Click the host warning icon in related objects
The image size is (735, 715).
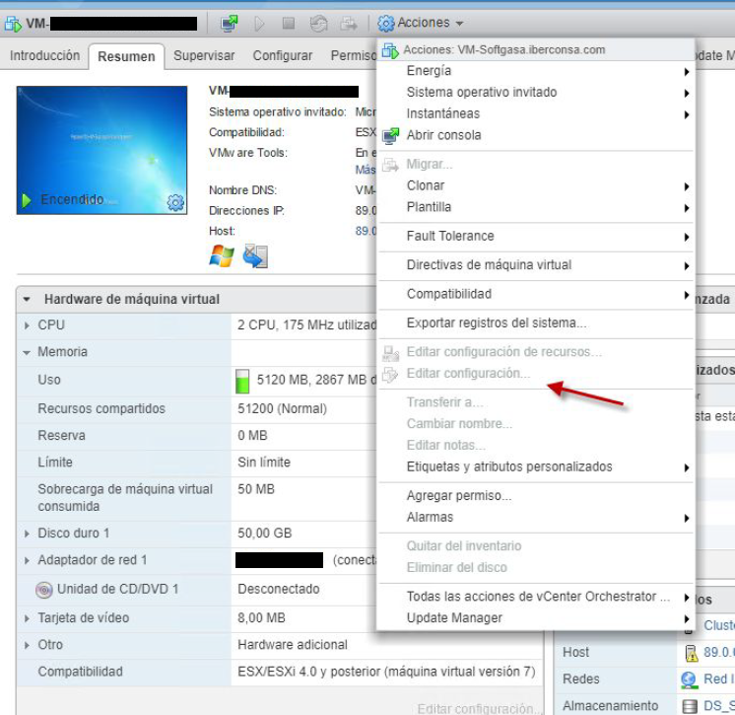691,653
